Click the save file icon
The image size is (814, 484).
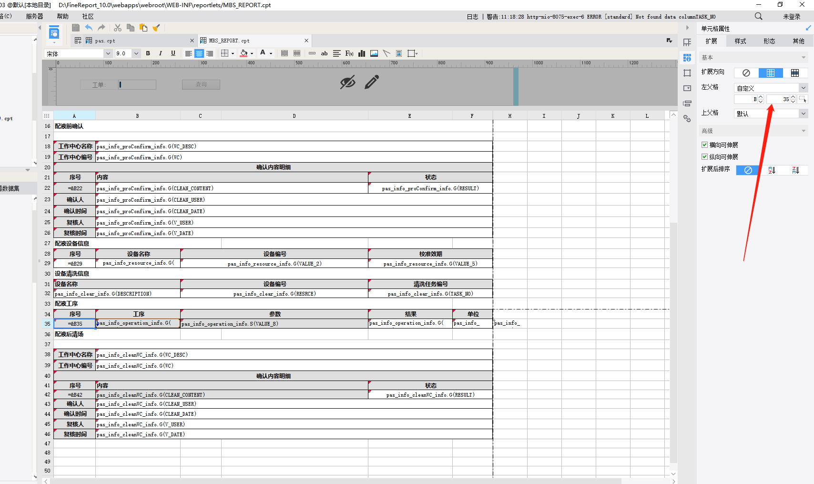(75, 28)
